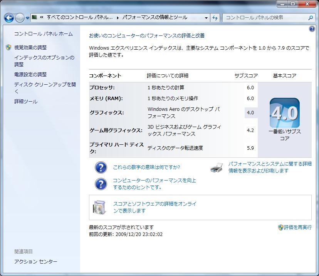Click グラフィックス subscore 4.0

(x=250, y=113)
